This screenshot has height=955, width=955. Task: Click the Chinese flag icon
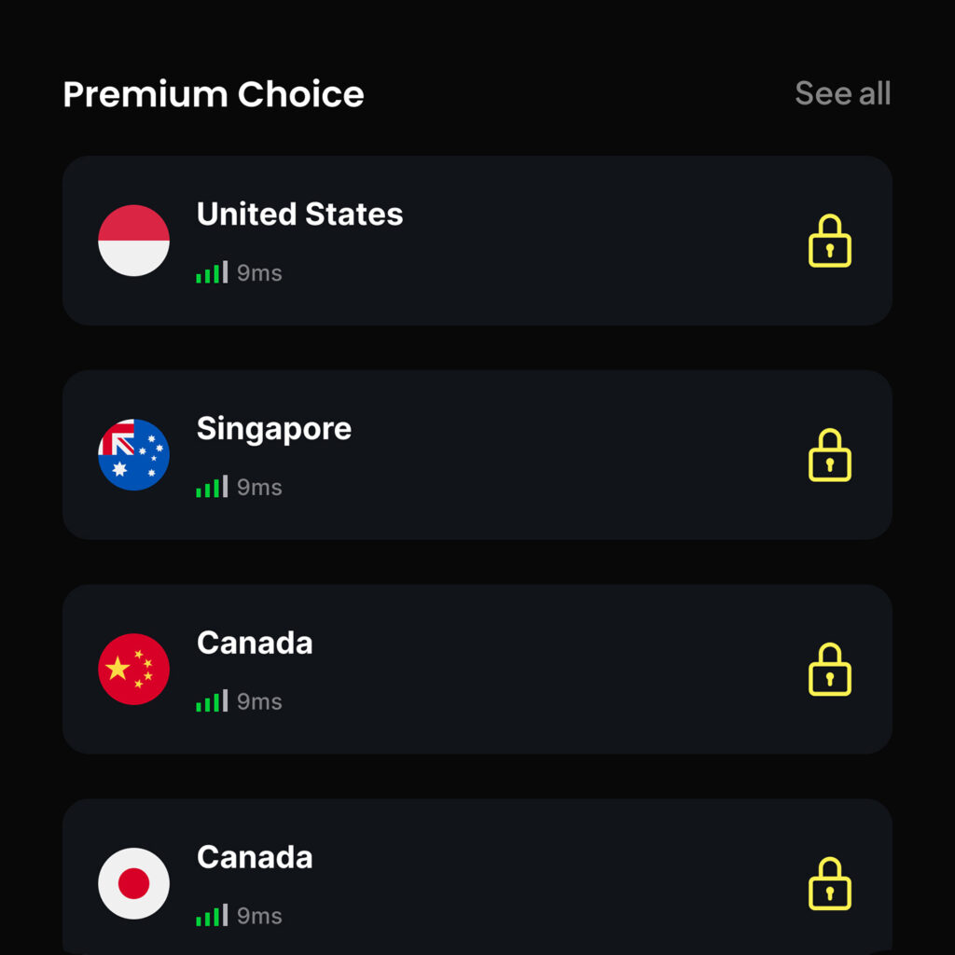(x=134, y=670)
